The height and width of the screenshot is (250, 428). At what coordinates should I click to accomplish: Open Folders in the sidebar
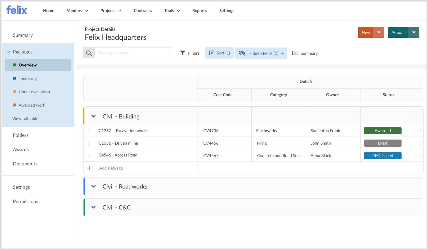point(21,135)
